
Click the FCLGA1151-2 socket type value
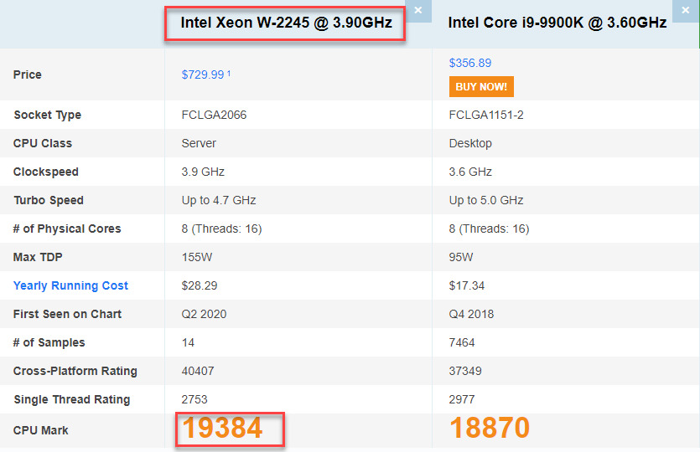point(486,115)
